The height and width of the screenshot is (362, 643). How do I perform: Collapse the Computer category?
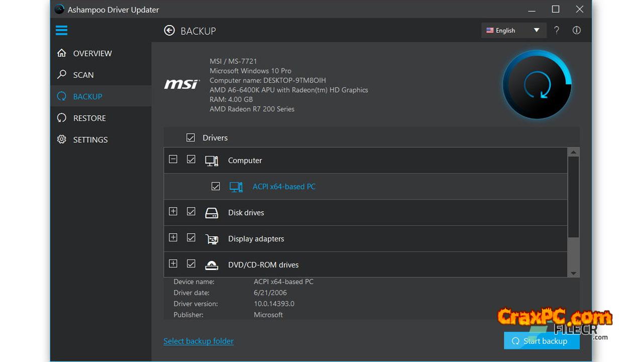(173, 159)
